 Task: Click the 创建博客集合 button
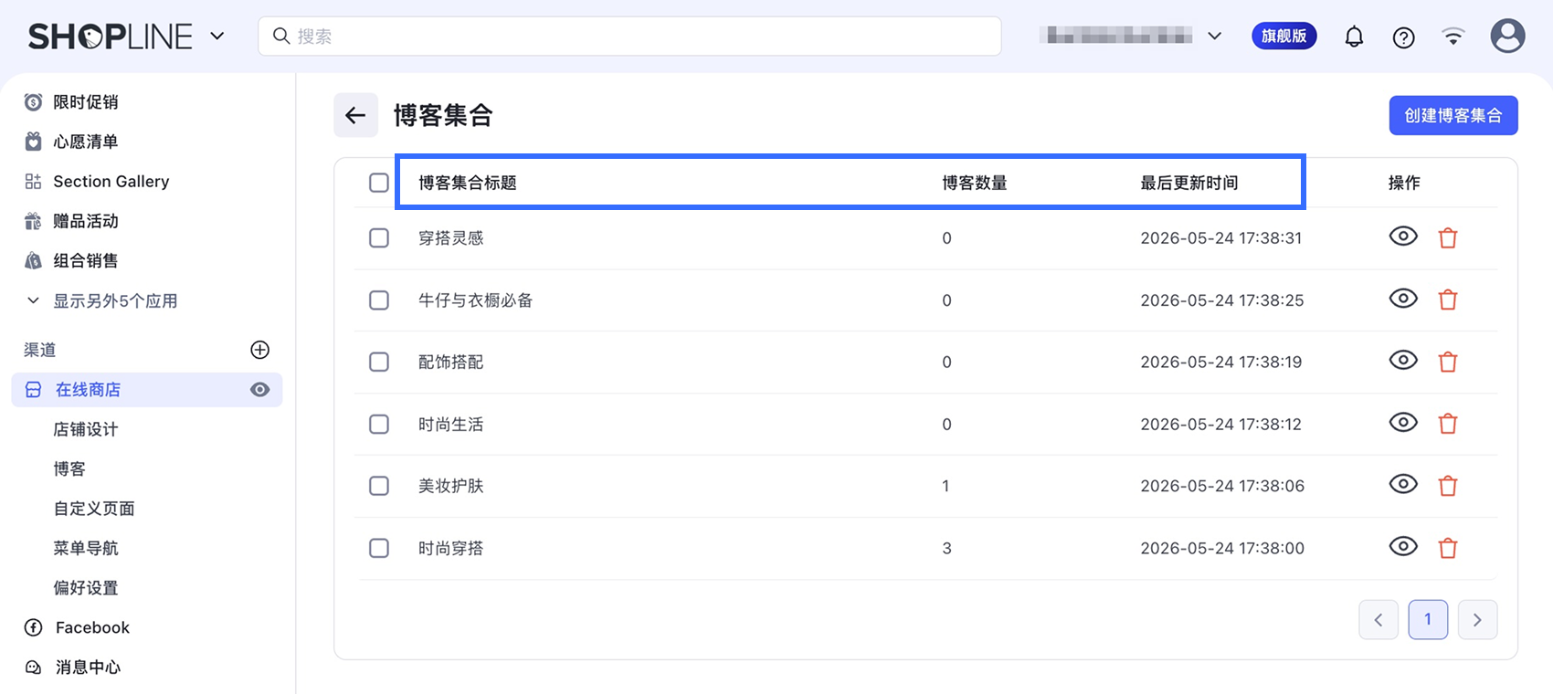click(1453, 115)
